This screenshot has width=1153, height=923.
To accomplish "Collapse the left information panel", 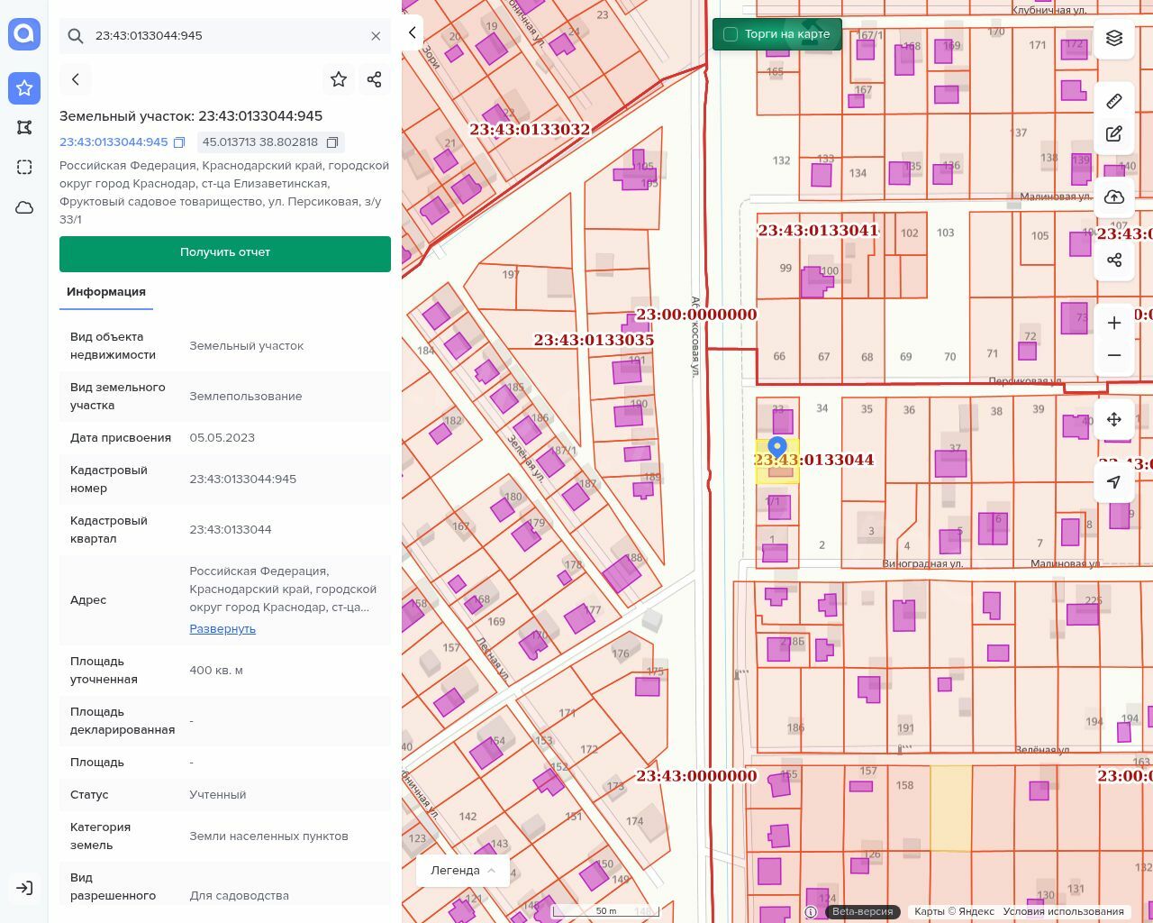I will click(x=413, y=32).
